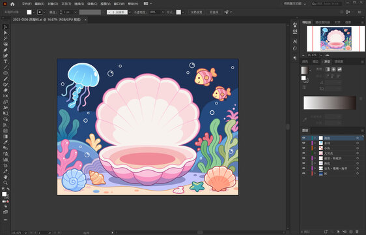Close the 2025-0506 document tab
Screen dimensions: 366x235
click(85, 20)
